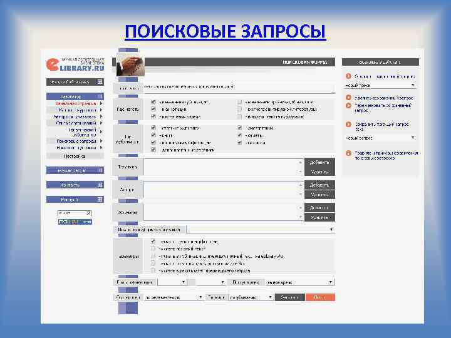Click the icon on the library login bar
Image resolution: width=451 pixels, height=338 pixels.
[x=100, y=82]
